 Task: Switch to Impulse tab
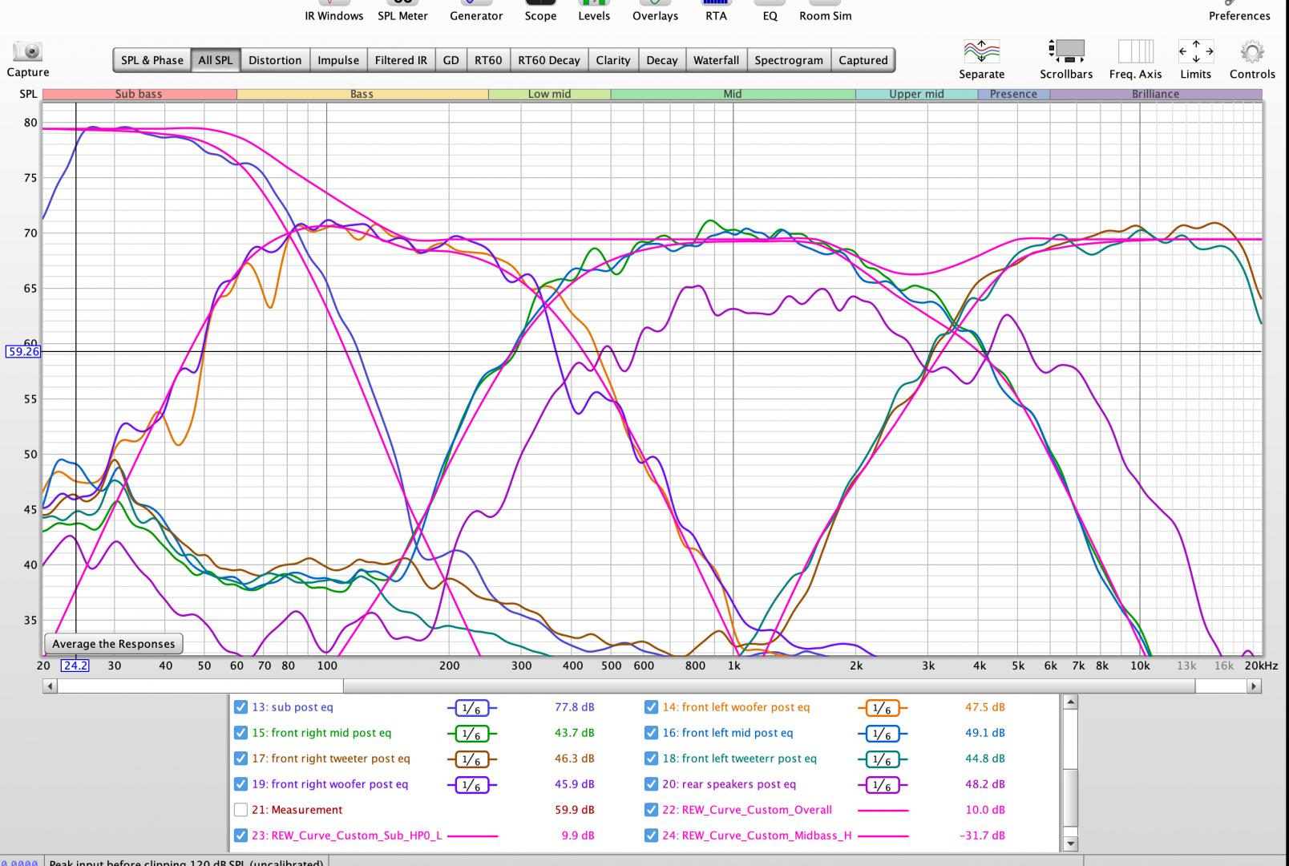338,60
